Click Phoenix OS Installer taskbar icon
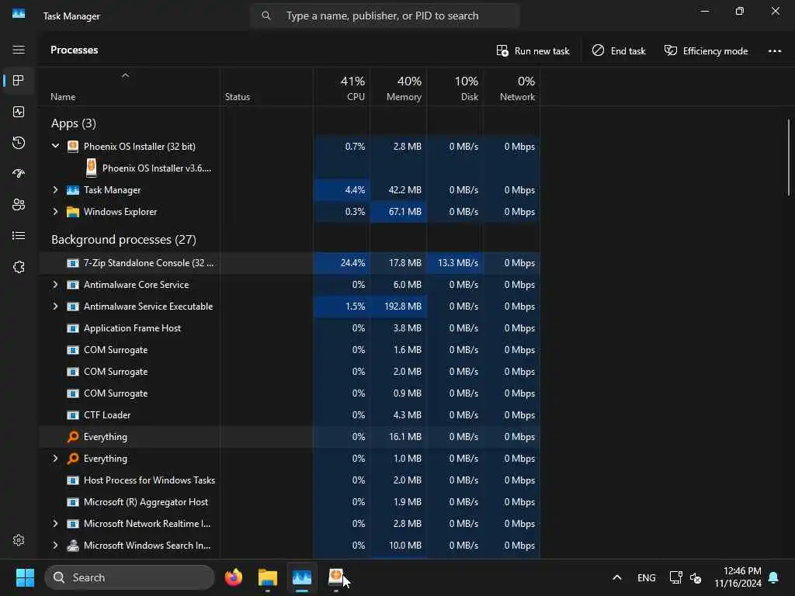Viewport: 795px width, 596px height. [x=335, y=577]
